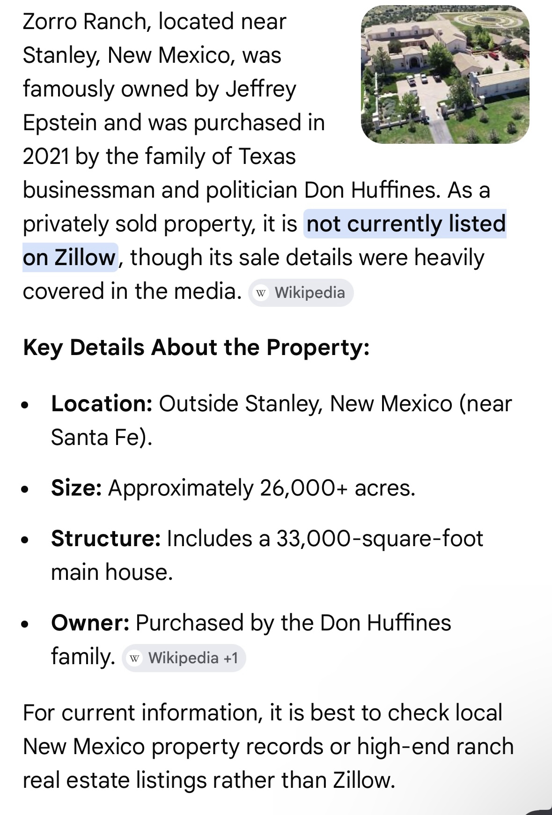Viewport: 552px width, 815px height.
Task: Open the 'Wikipedia +1' sources chip
Action: click(184, 658)
